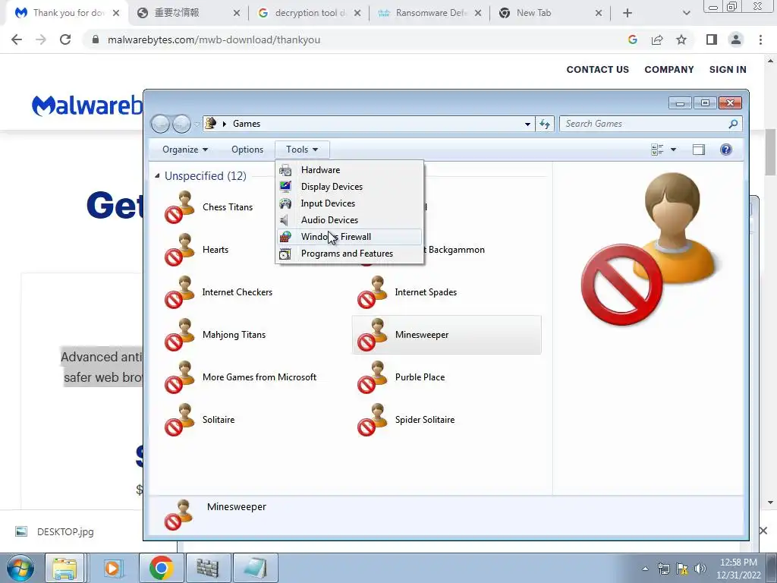Close the Thank you for download tab
The width and height of the screenshot is (777, 583).
pos(116,13)
